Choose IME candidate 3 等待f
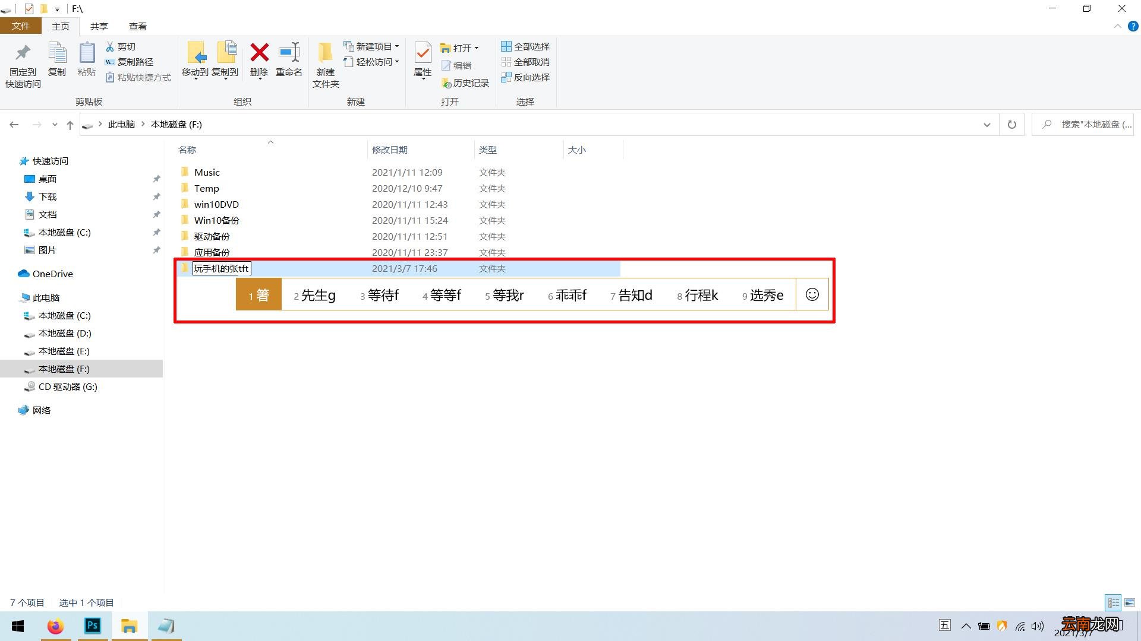 point(379,295)
